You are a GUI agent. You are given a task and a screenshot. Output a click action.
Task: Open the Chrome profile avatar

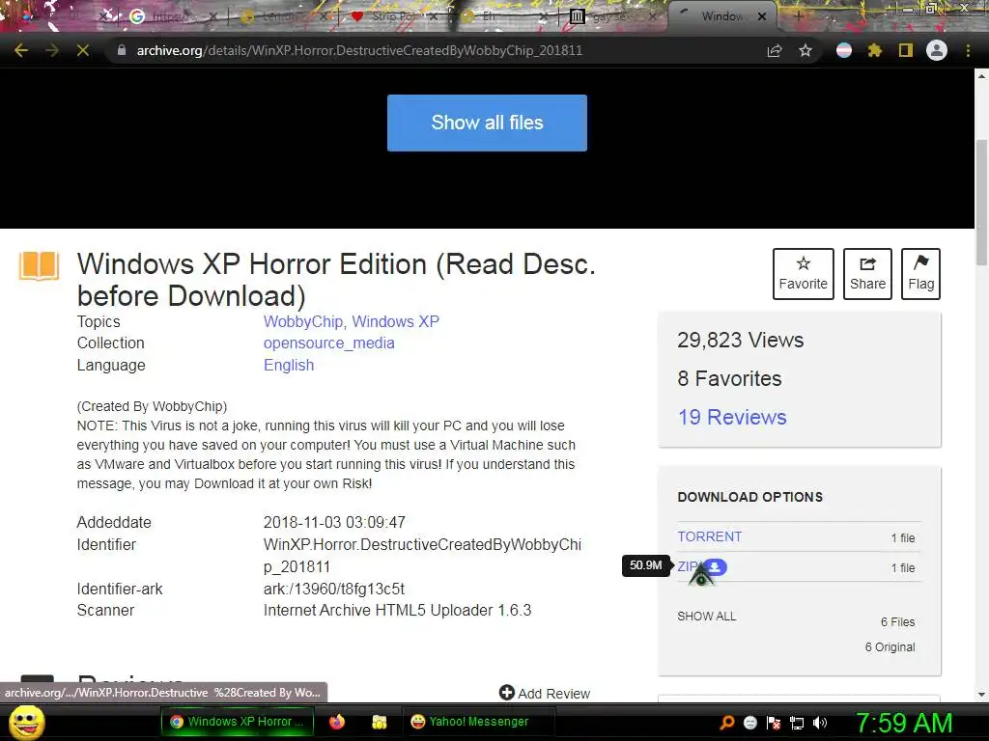coord(937,50)
